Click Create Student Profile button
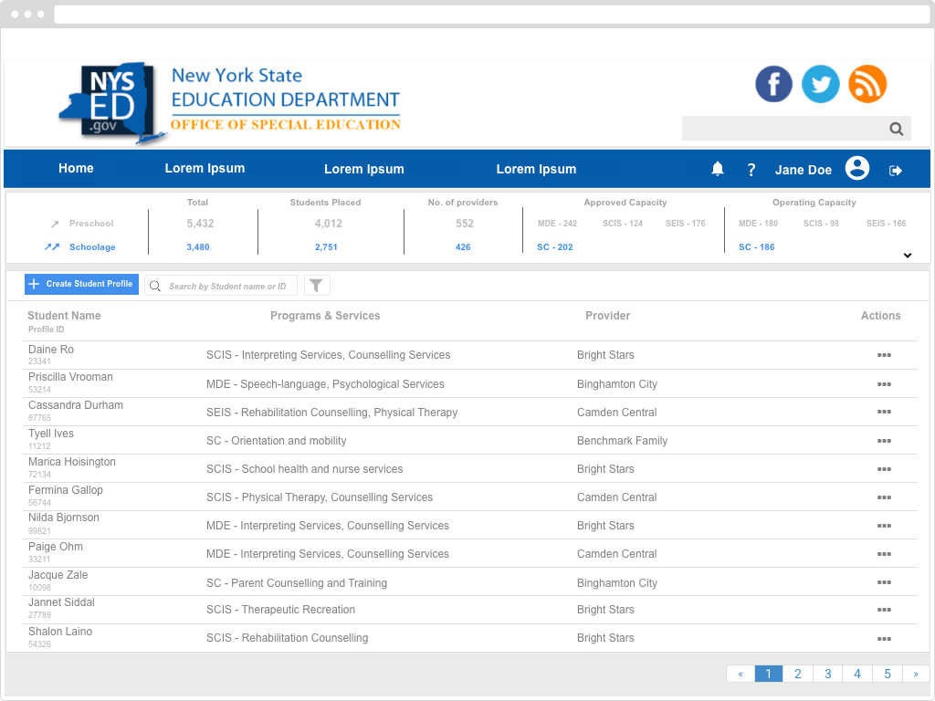935x701 pixels. (81, 284)
